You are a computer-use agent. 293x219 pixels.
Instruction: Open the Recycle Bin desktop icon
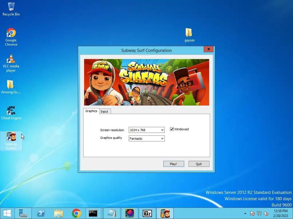pyautogui.click(x=11, y=9)
